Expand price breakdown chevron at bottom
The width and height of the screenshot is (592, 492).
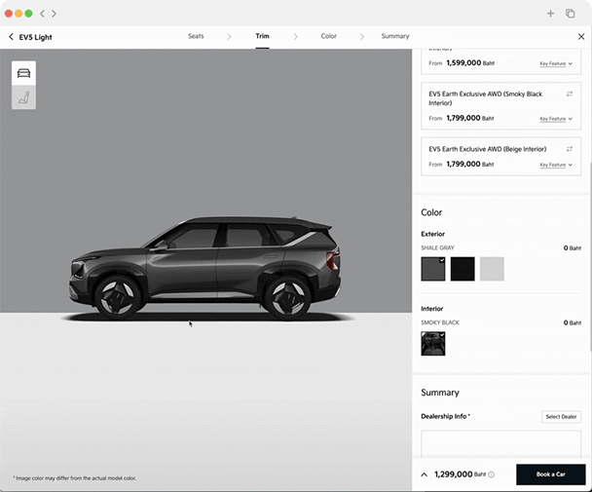425,474
